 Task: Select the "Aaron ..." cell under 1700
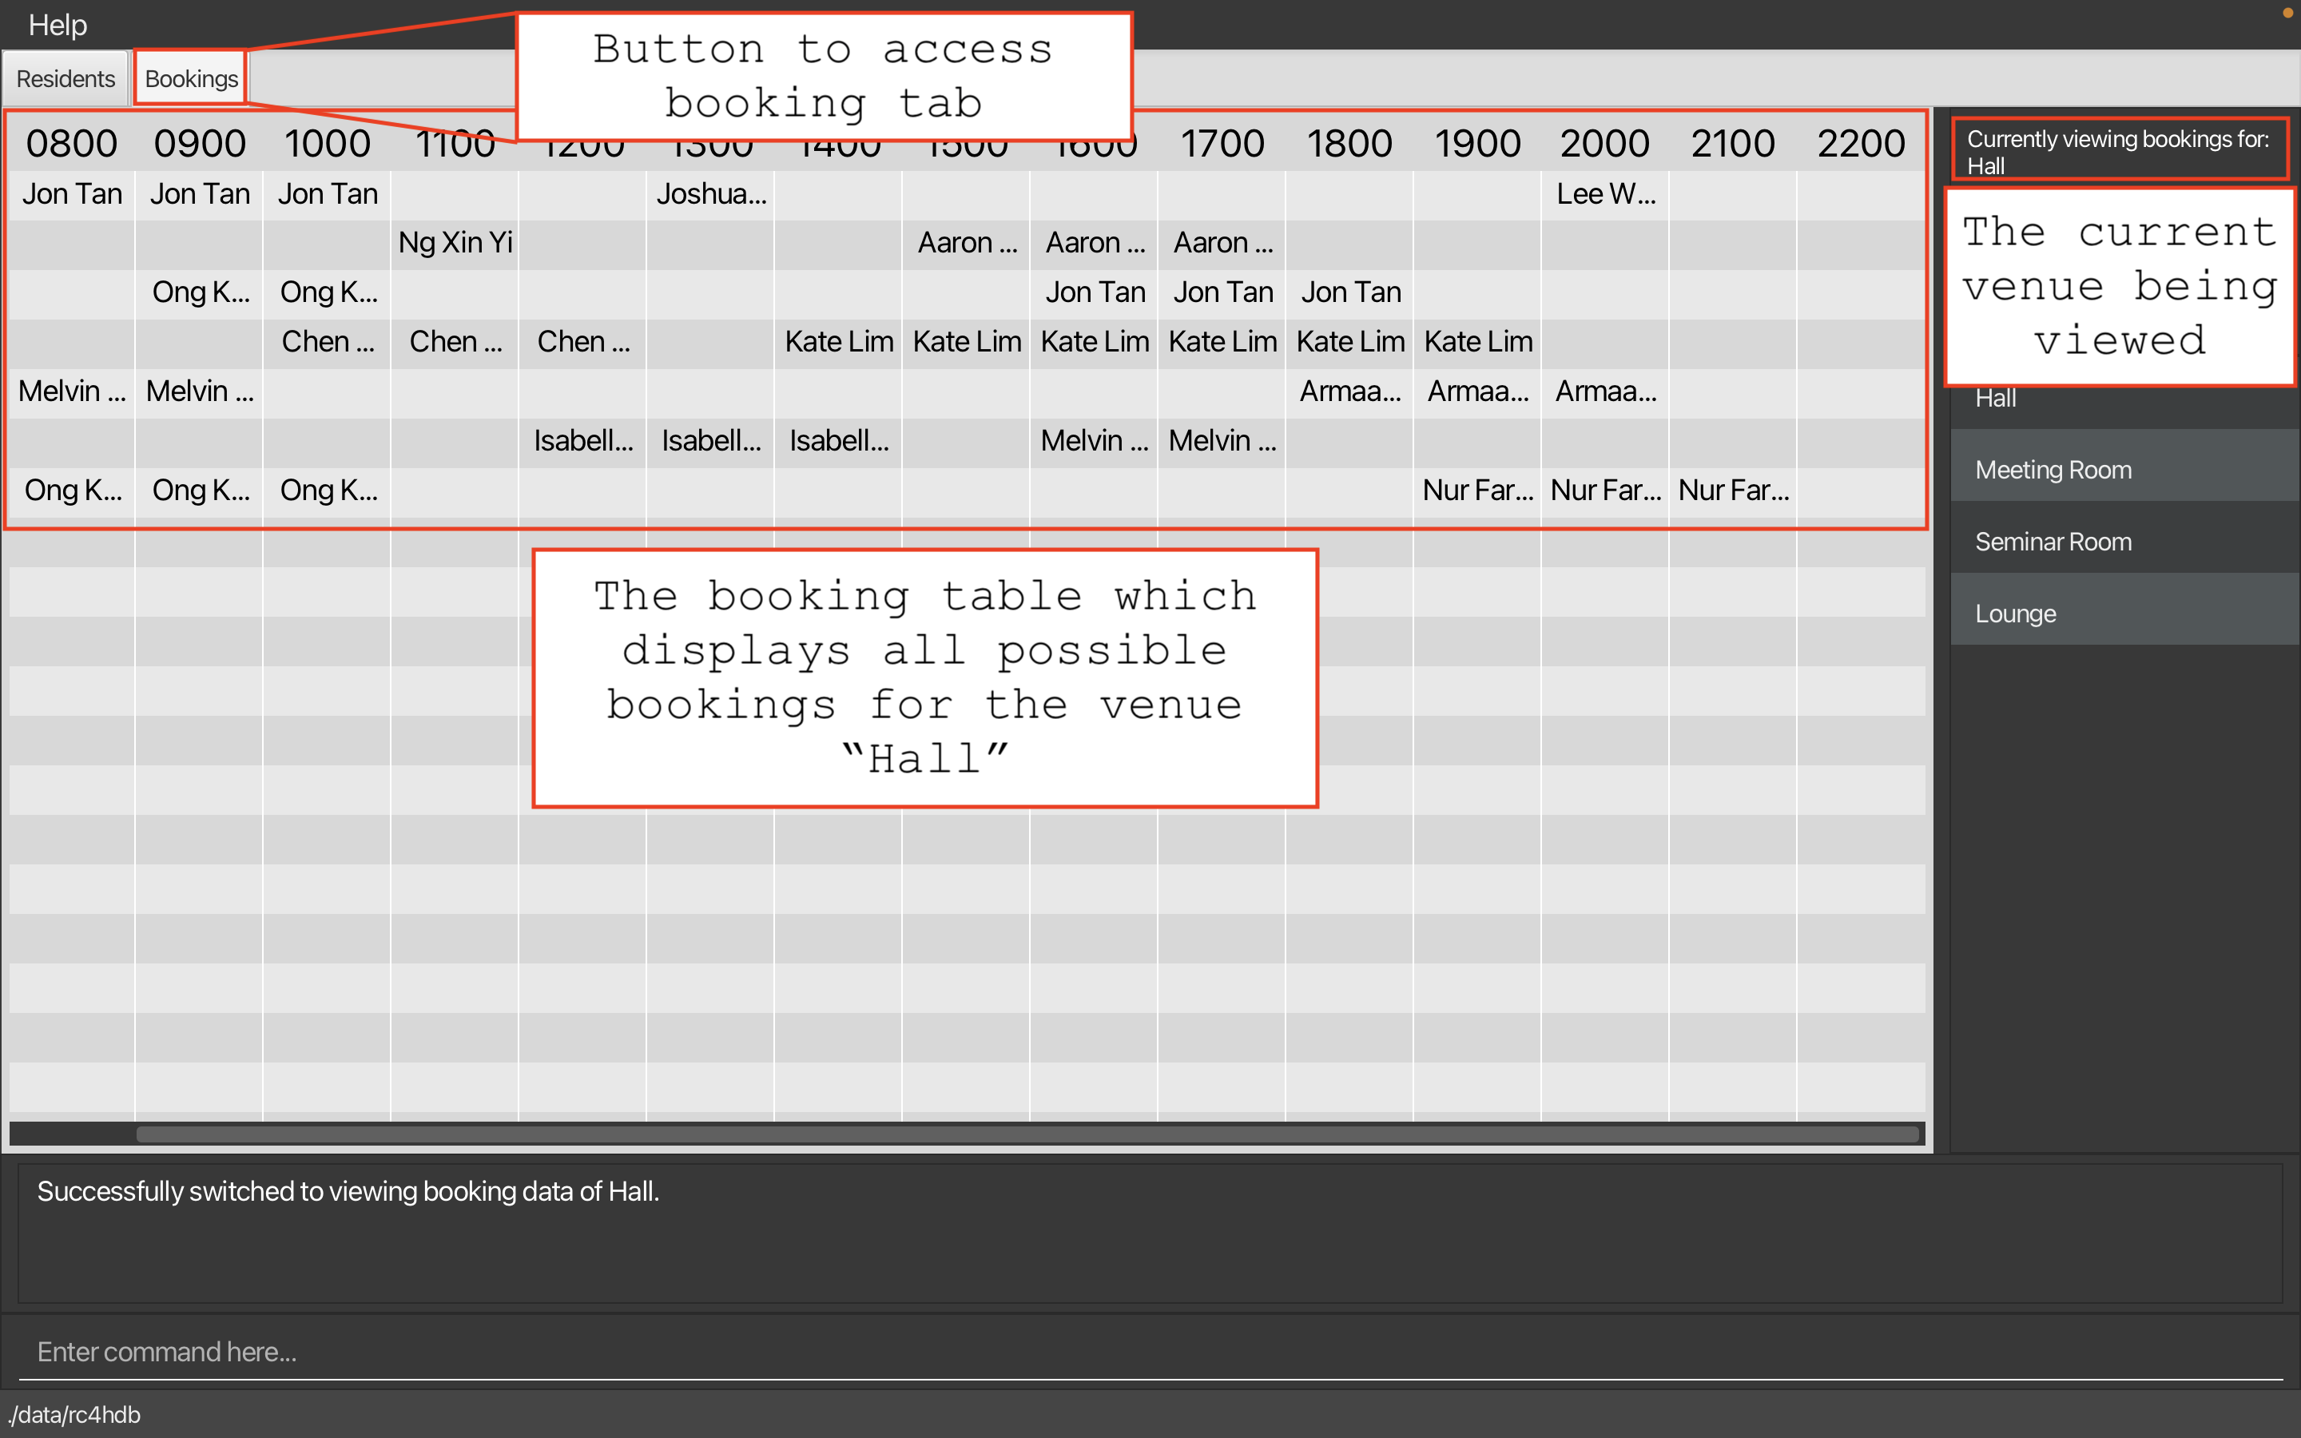click(x=1222, y=244)
